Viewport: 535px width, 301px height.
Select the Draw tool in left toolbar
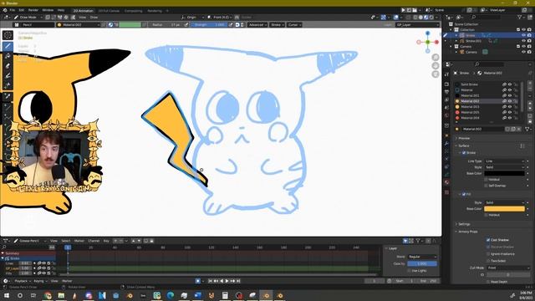8,46
